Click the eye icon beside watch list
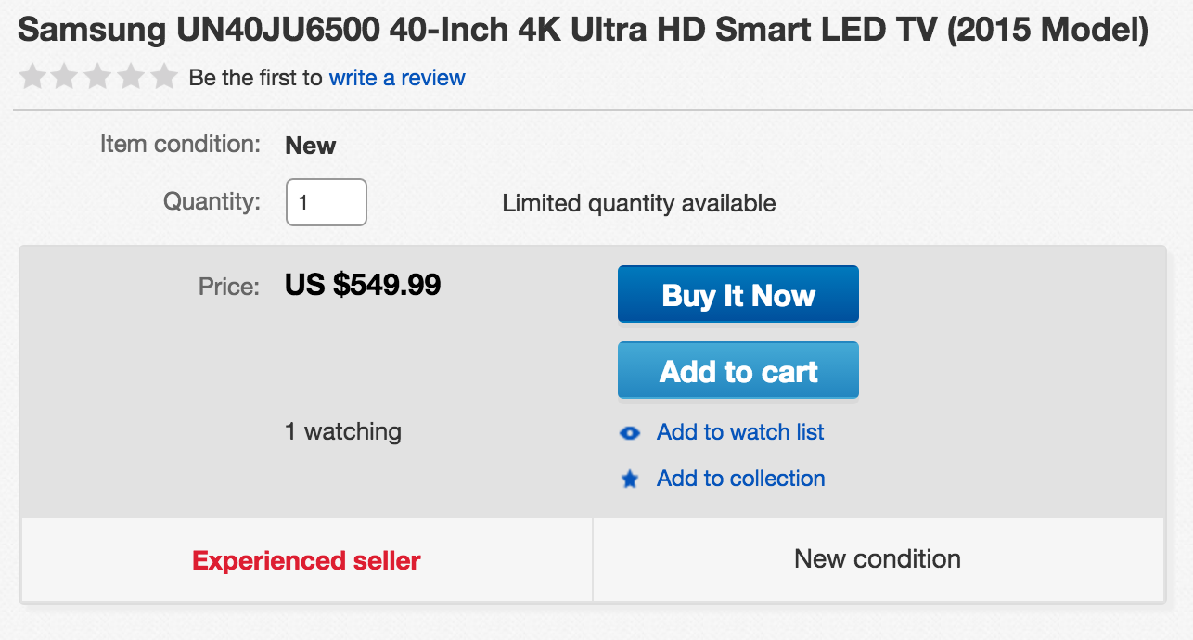The image size is (1193, 640). pos(630,433)
